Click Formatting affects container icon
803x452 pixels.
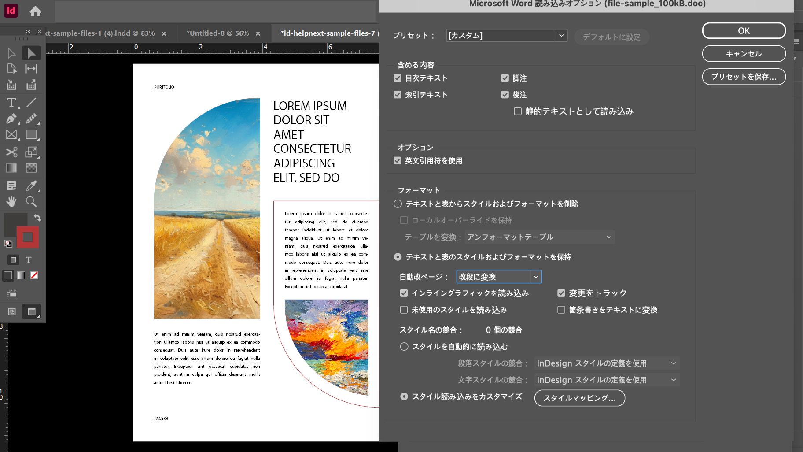[13, 260]
